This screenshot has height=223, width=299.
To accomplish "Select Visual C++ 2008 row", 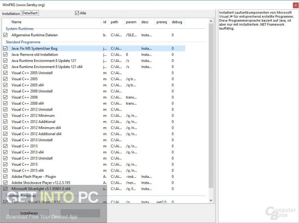I will (x=93, y=97).
